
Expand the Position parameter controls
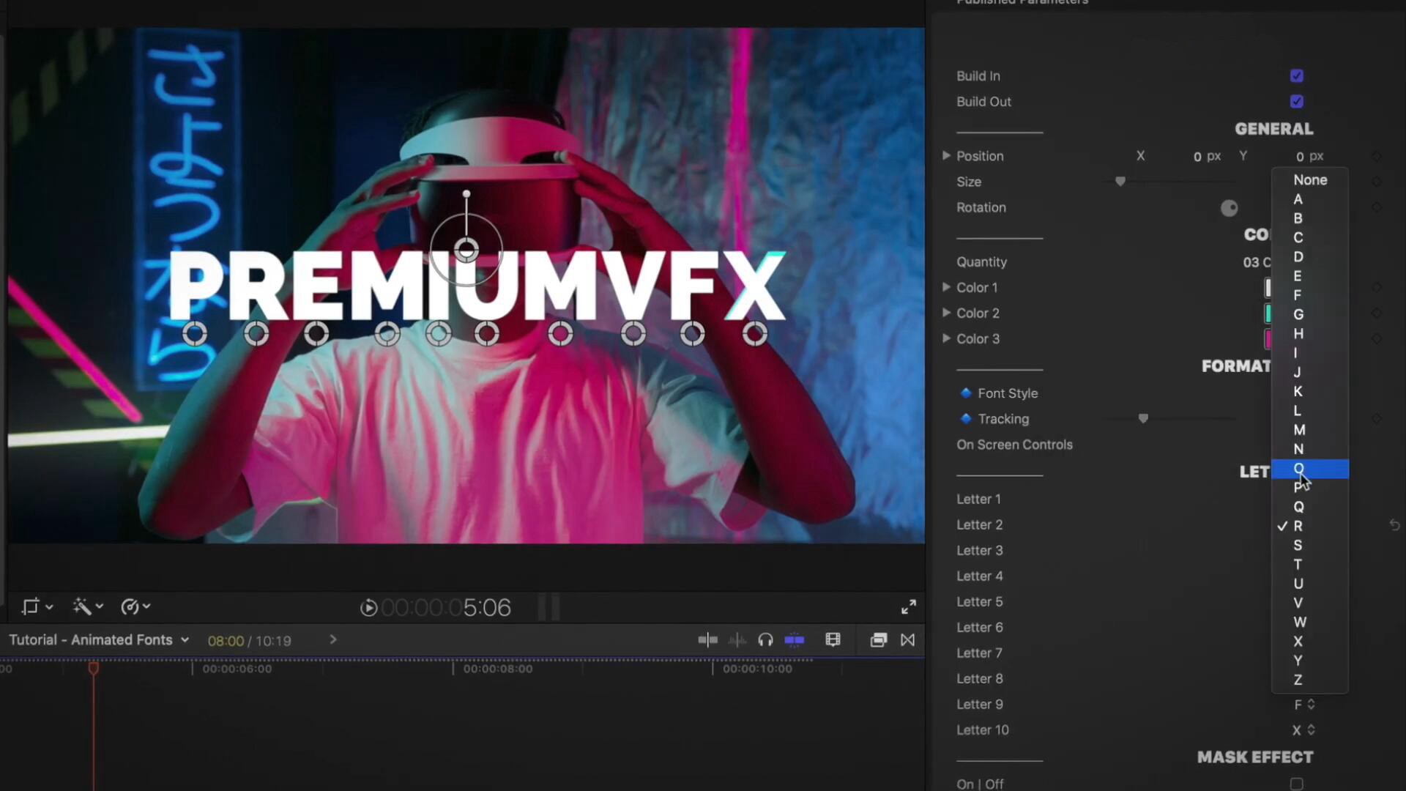click(x=948, y=155)
